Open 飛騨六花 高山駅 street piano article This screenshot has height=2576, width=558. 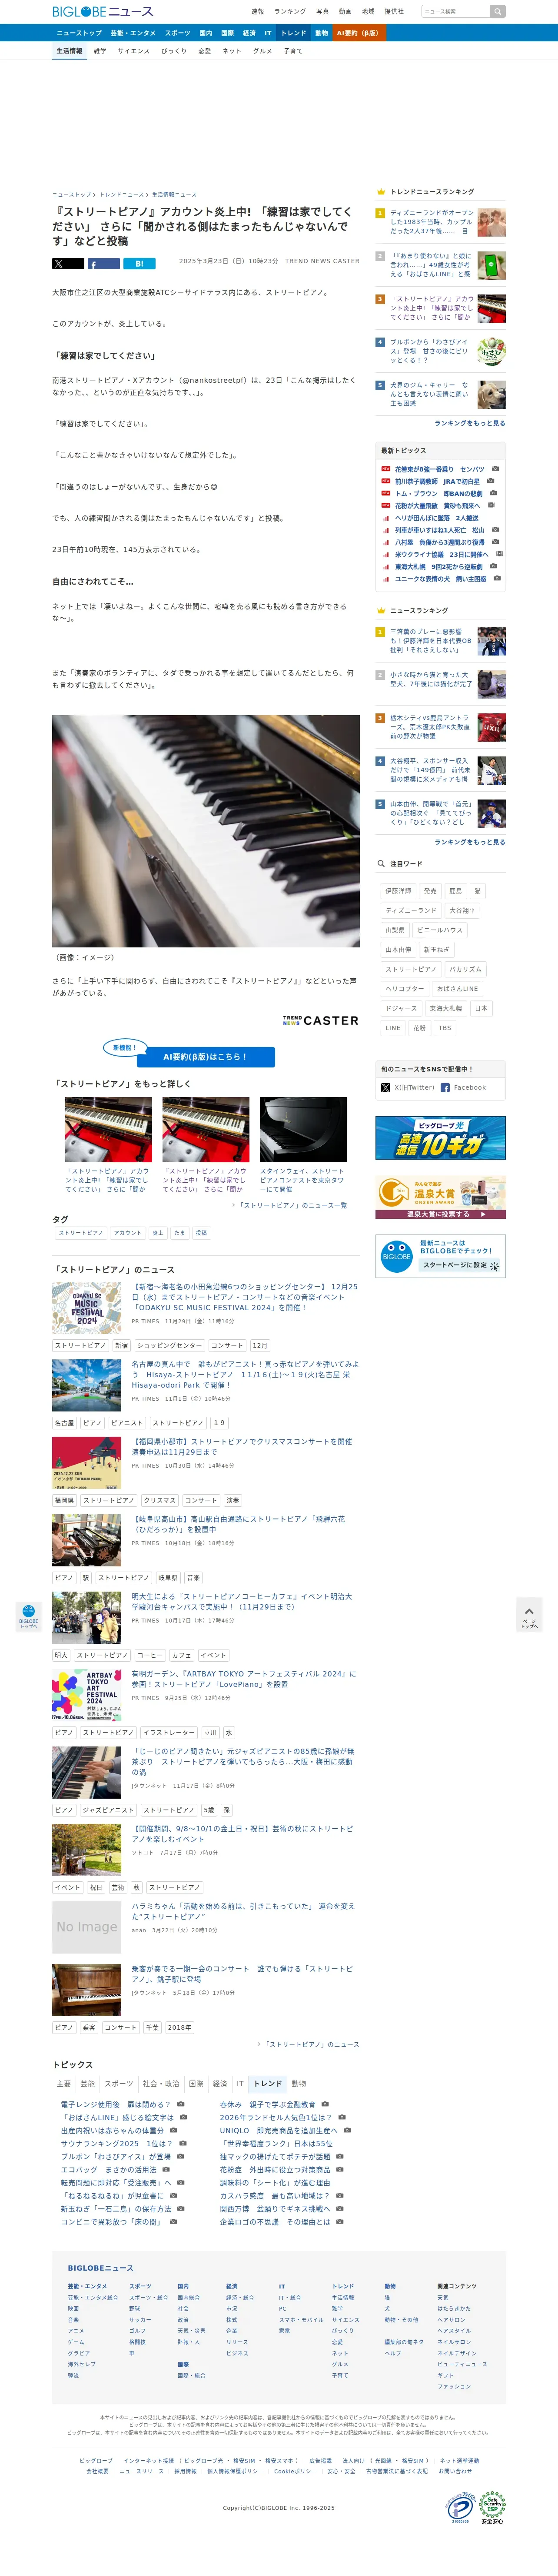pos(239,1524)
